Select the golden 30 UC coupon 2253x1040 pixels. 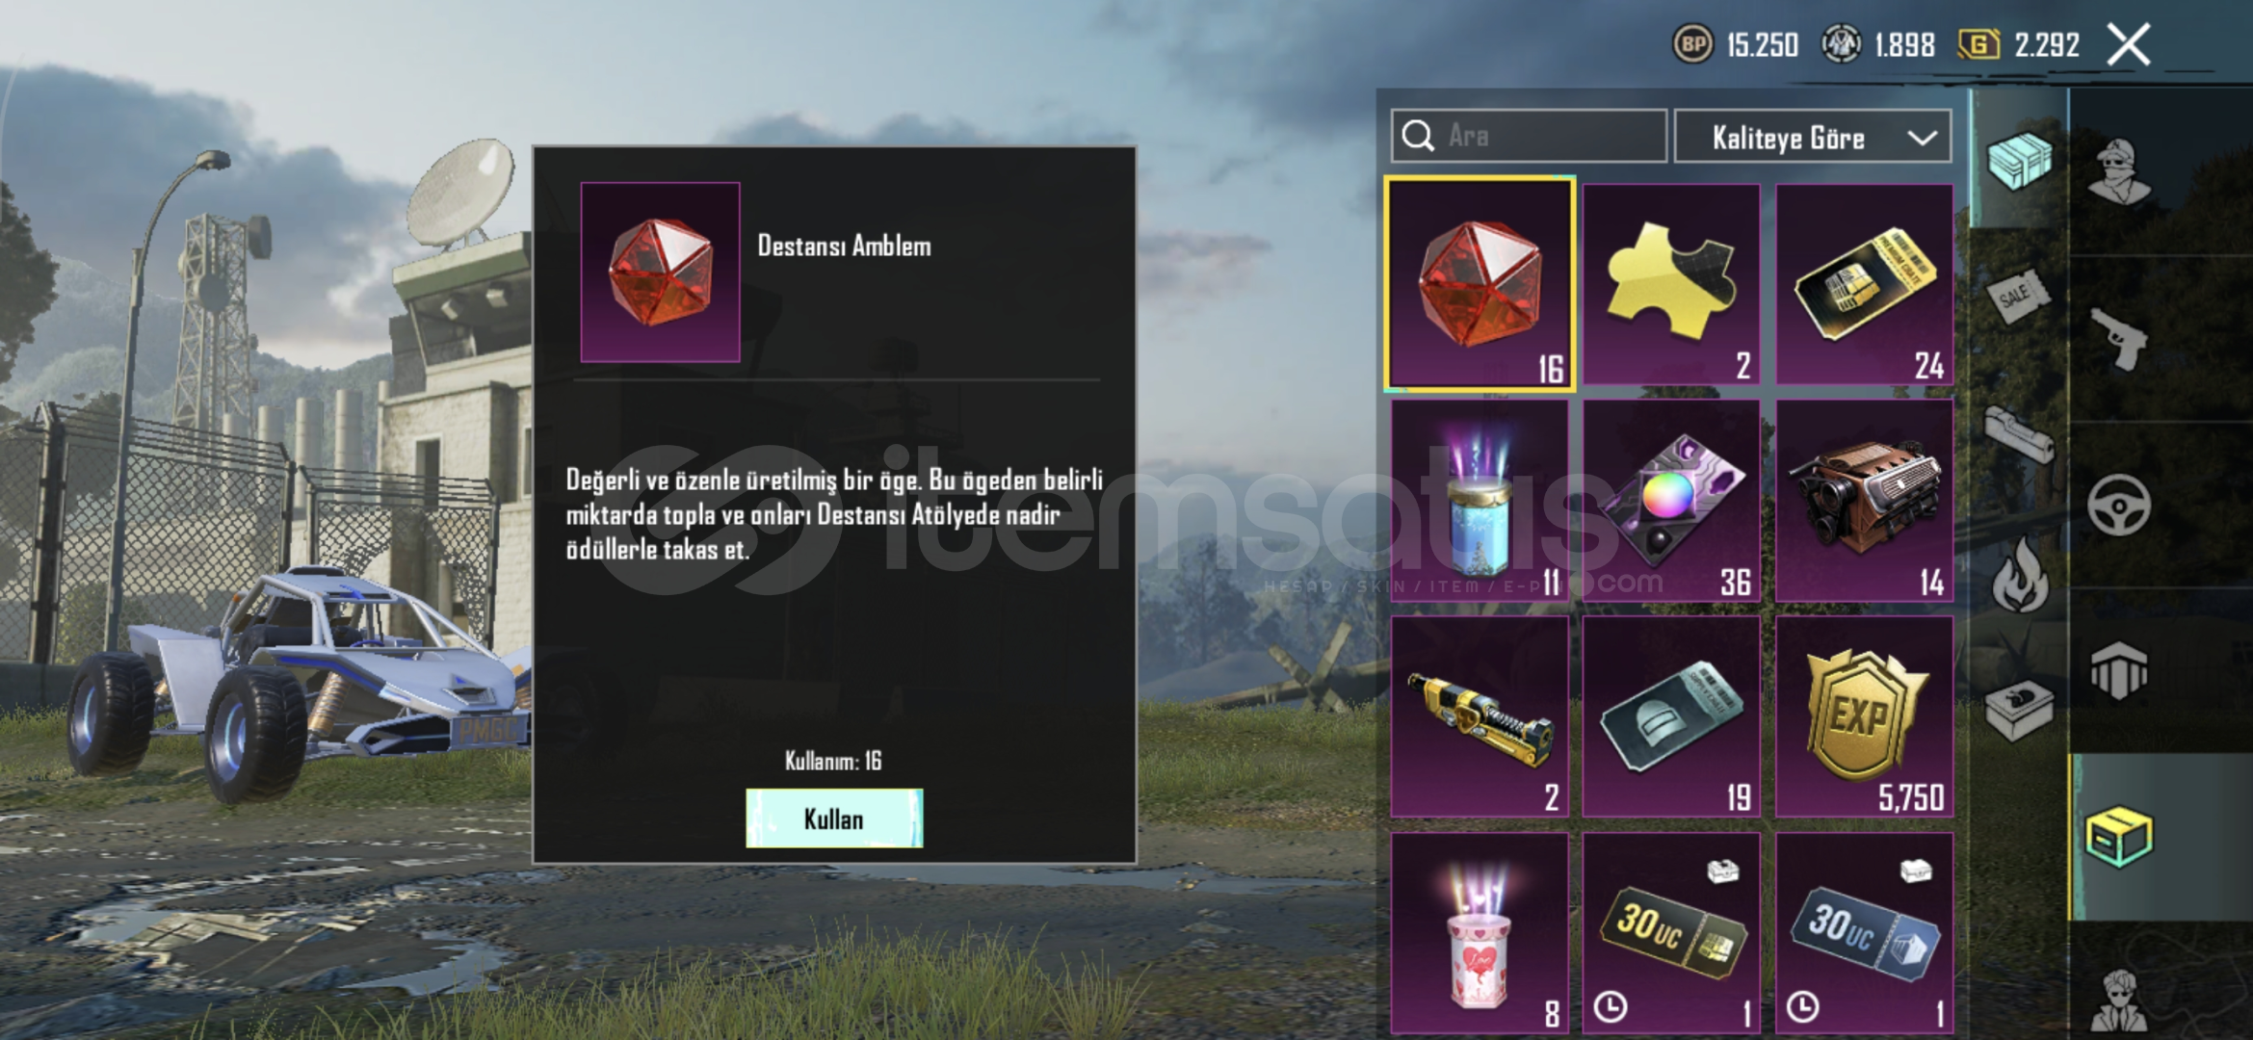point(1671,933)
